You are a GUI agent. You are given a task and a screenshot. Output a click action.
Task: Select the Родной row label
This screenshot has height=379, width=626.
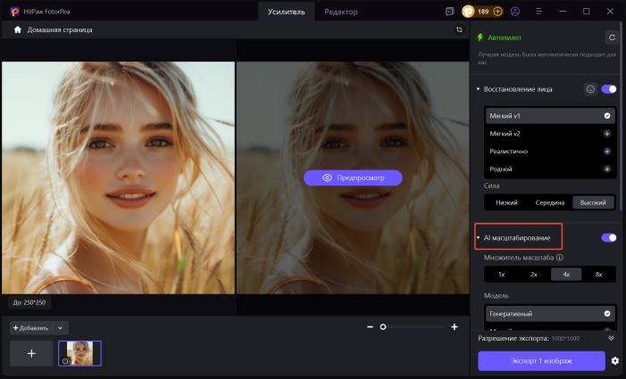coord(501,169)
